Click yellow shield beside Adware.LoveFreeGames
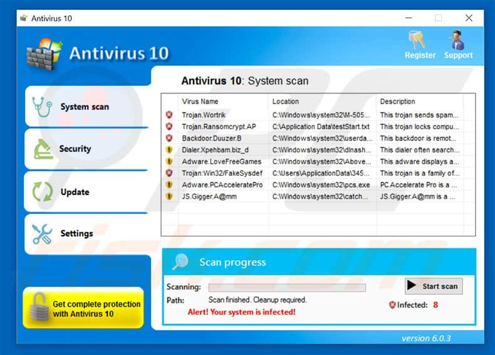This screenshot has width=495, height=355. click(169, 162)
